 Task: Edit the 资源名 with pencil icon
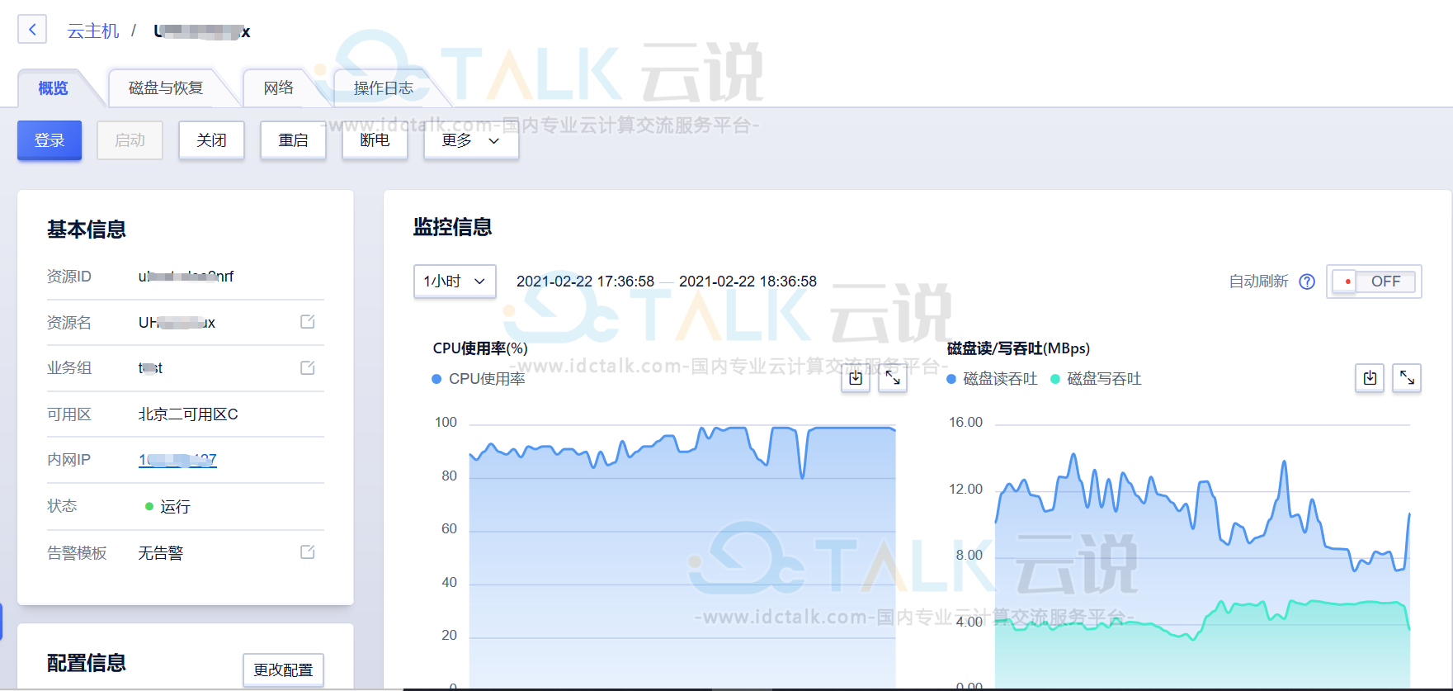[308, 322]
